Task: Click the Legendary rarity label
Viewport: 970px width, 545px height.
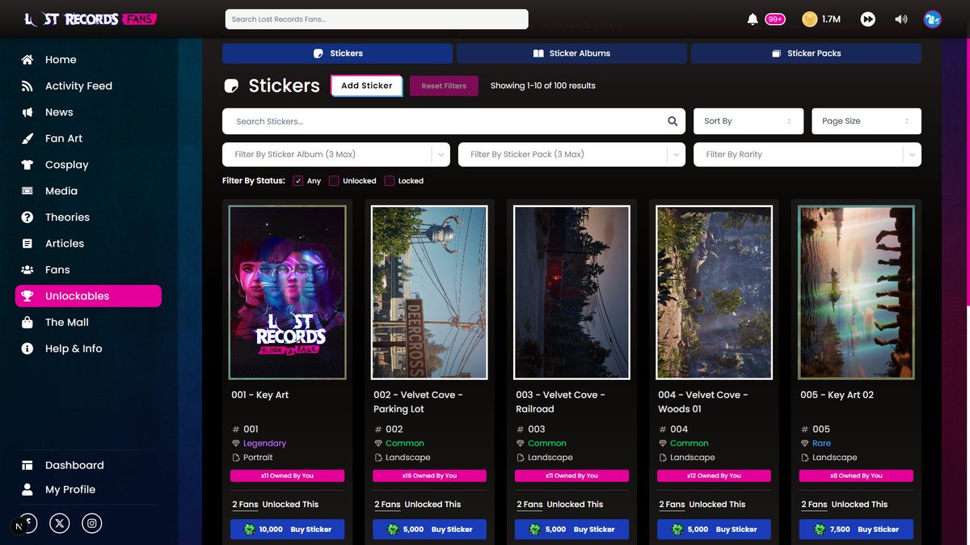Action: click(x=264, y=444)
